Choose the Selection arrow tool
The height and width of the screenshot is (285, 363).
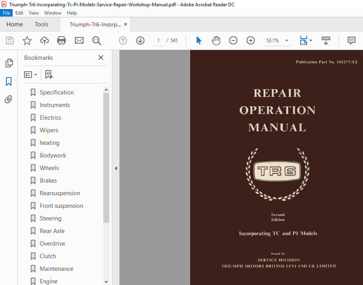point(199,41)
